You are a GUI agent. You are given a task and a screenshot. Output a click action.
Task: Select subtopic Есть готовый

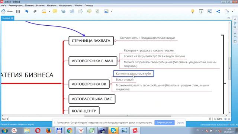125,79
